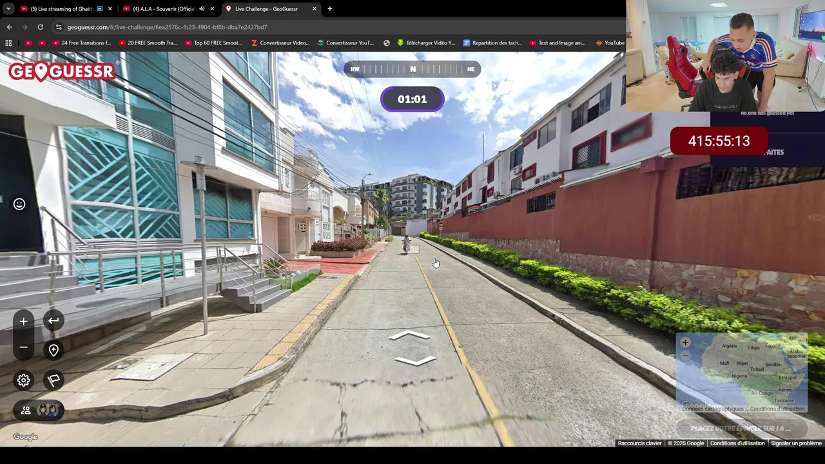825x464 pixels.
Task: Open the emoji reactions smiley button
Action: click(x=19, y=204)
